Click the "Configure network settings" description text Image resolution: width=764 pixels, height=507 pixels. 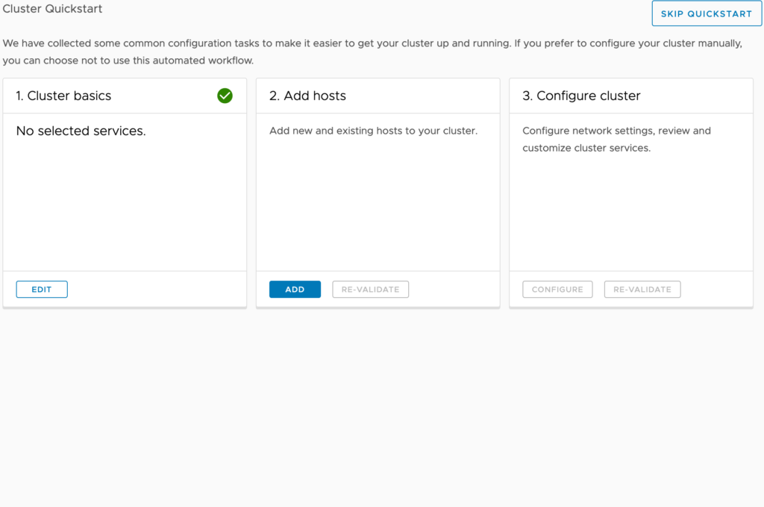pos(616,131)
